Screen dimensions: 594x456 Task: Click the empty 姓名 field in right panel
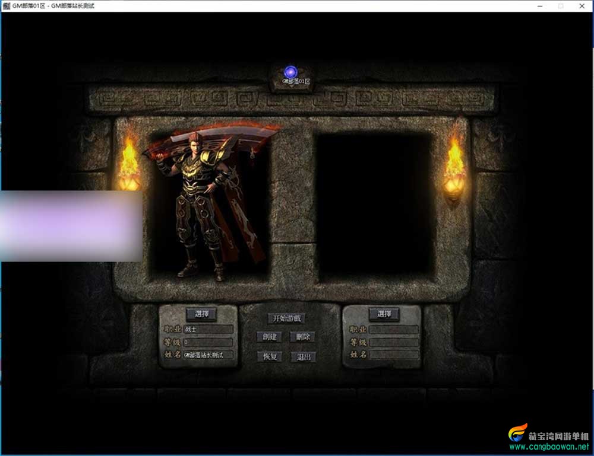tap(394, 355)
